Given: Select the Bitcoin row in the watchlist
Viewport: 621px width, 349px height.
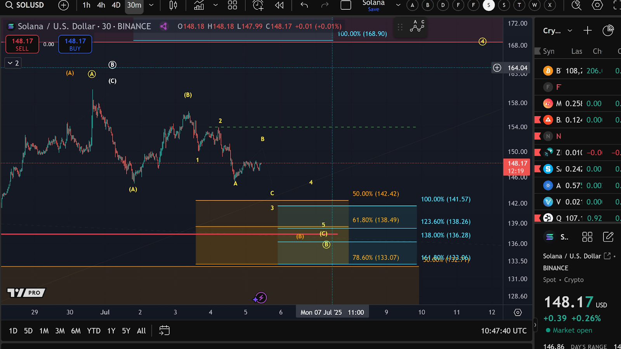Looking at the screenshot, I should 578,71.
